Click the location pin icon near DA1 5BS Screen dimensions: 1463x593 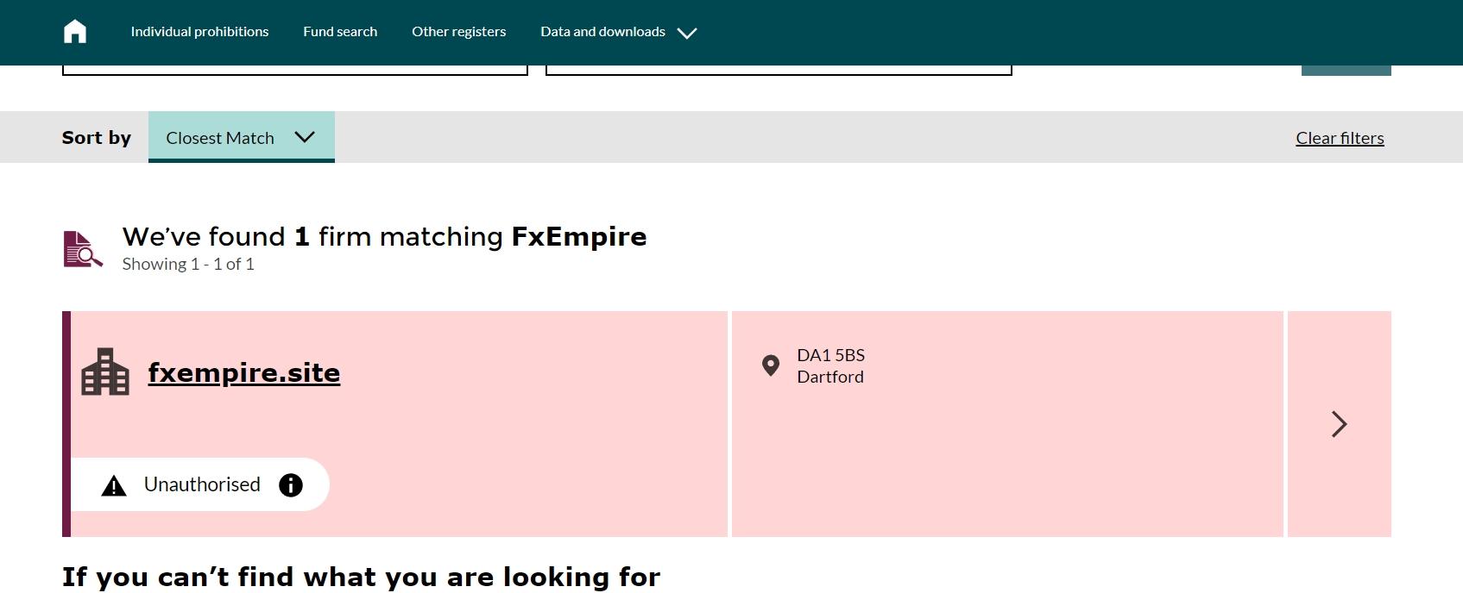click(771, 365)
